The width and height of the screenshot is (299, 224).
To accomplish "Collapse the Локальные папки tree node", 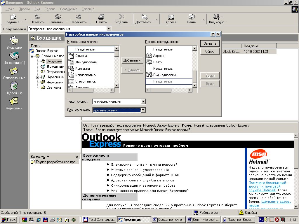I will click(x=32, y=56).
